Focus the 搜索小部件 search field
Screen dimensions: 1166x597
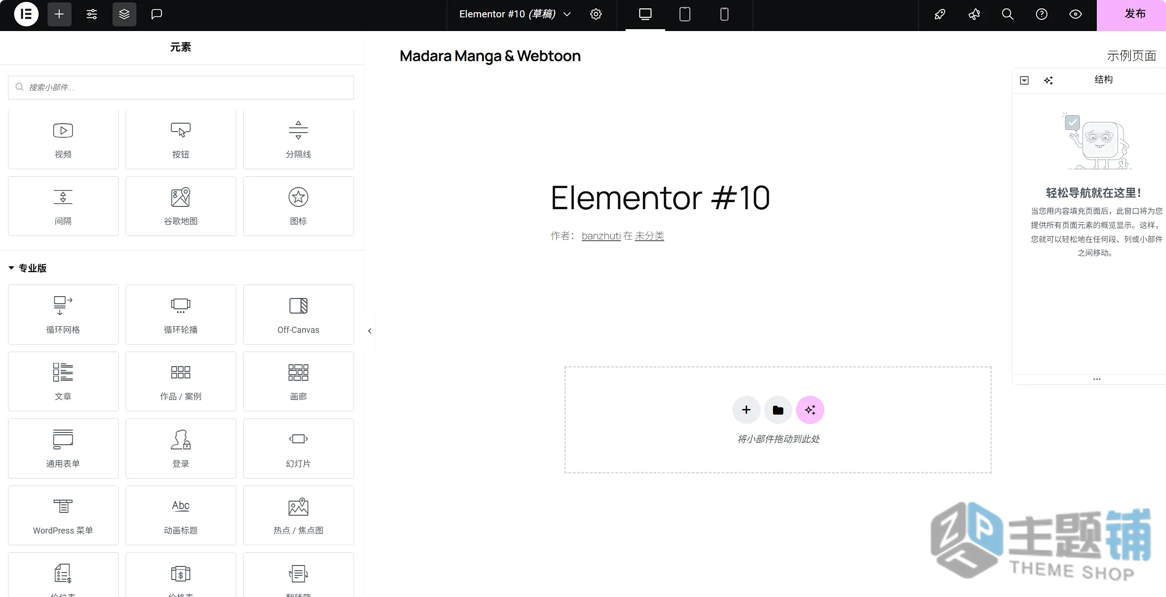tap(181, 87)
